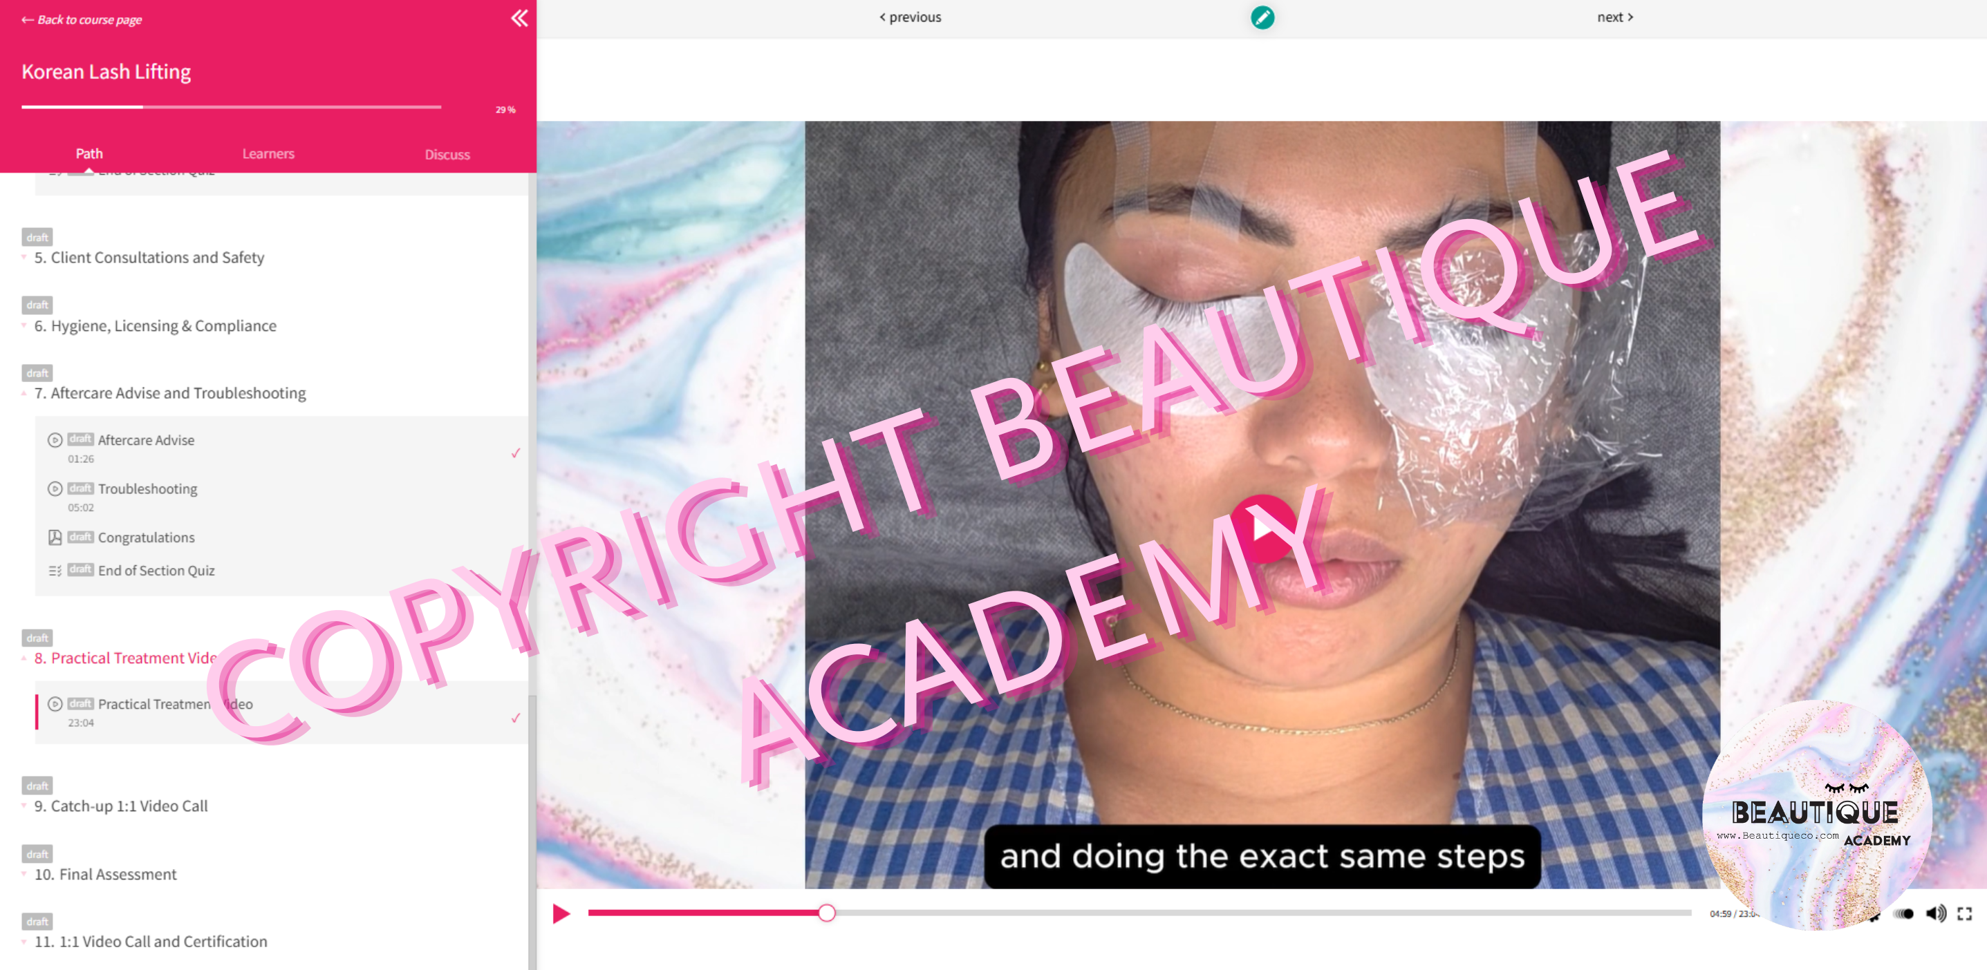
Task: Open the Troubleshooting video lesson
Action: coord(147,489)
